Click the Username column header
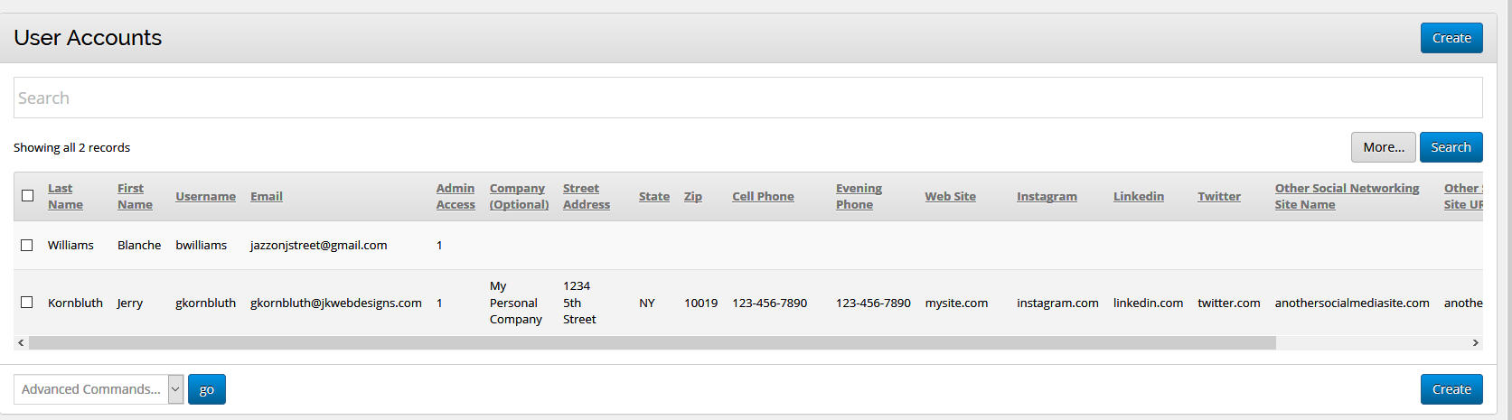This screenshot has width=1512, height=420. [205, 196]
